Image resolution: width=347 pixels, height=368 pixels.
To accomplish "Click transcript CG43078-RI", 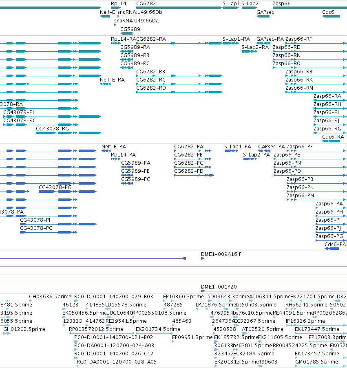I will (18, 112).
